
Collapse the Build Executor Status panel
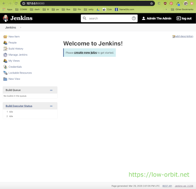coord(51,106)
